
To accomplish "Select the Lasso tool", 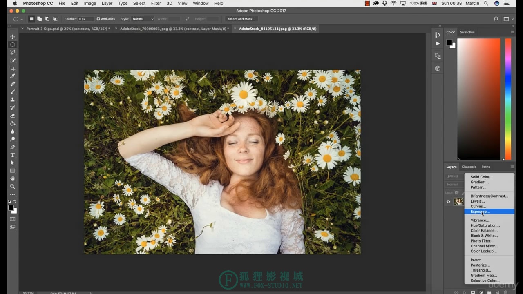I will click(13, 52).
